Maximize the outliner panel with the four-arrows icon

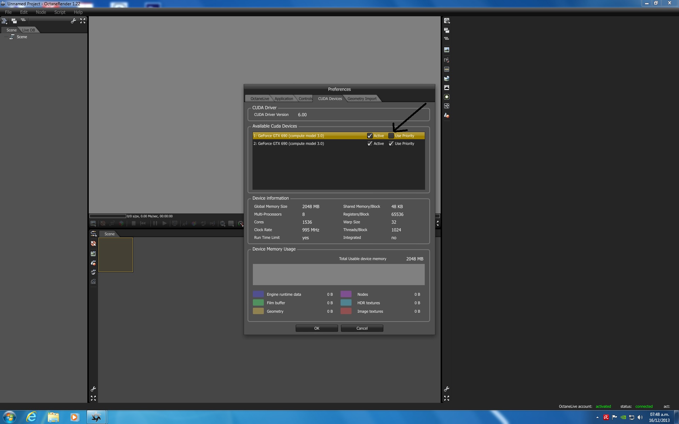(x=83, y=21)
